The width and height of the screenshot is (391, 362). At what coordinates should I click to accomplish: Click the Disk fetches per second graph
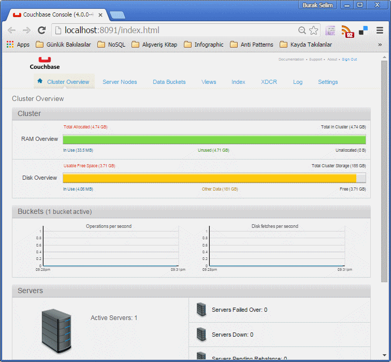(277, 247)
